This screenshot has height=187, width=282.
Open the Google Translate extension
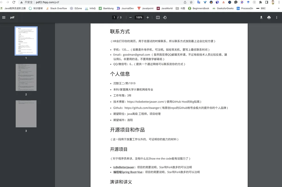point(199,2)
